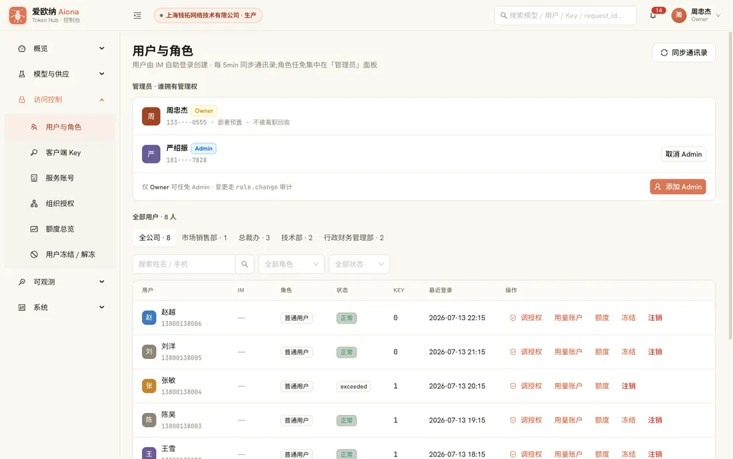Select the 技术部 · 2 tab
This screenshot has width=733, height=459.
pyautogui.click(x=297, y=238)
